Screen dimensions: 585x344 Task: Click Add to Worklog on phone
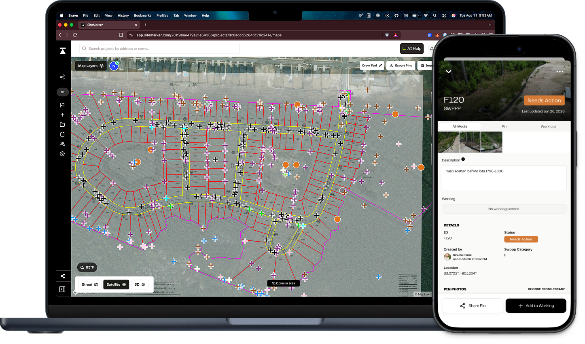click(x=536, y=306)
